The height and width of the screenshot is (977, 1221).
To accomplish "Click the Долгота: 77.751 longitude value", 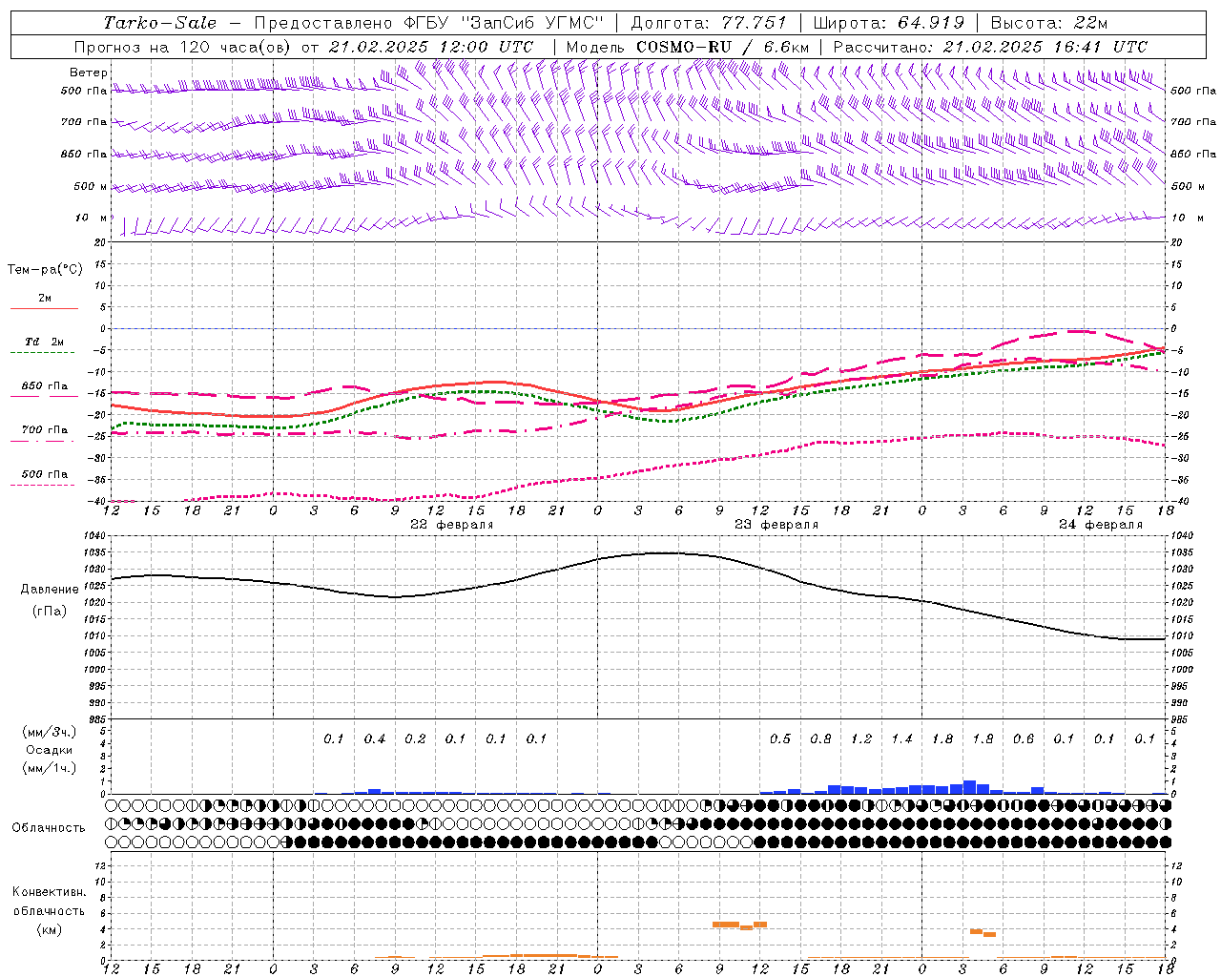I will tap(709, 23).
